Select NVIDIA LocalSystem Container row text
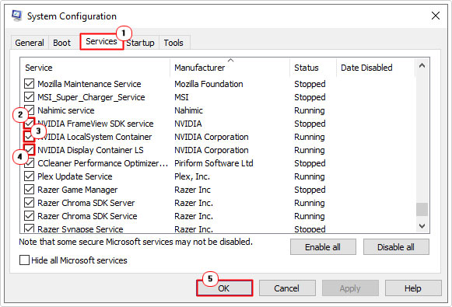Screen dimensions: 452x307 pos(95,137)
